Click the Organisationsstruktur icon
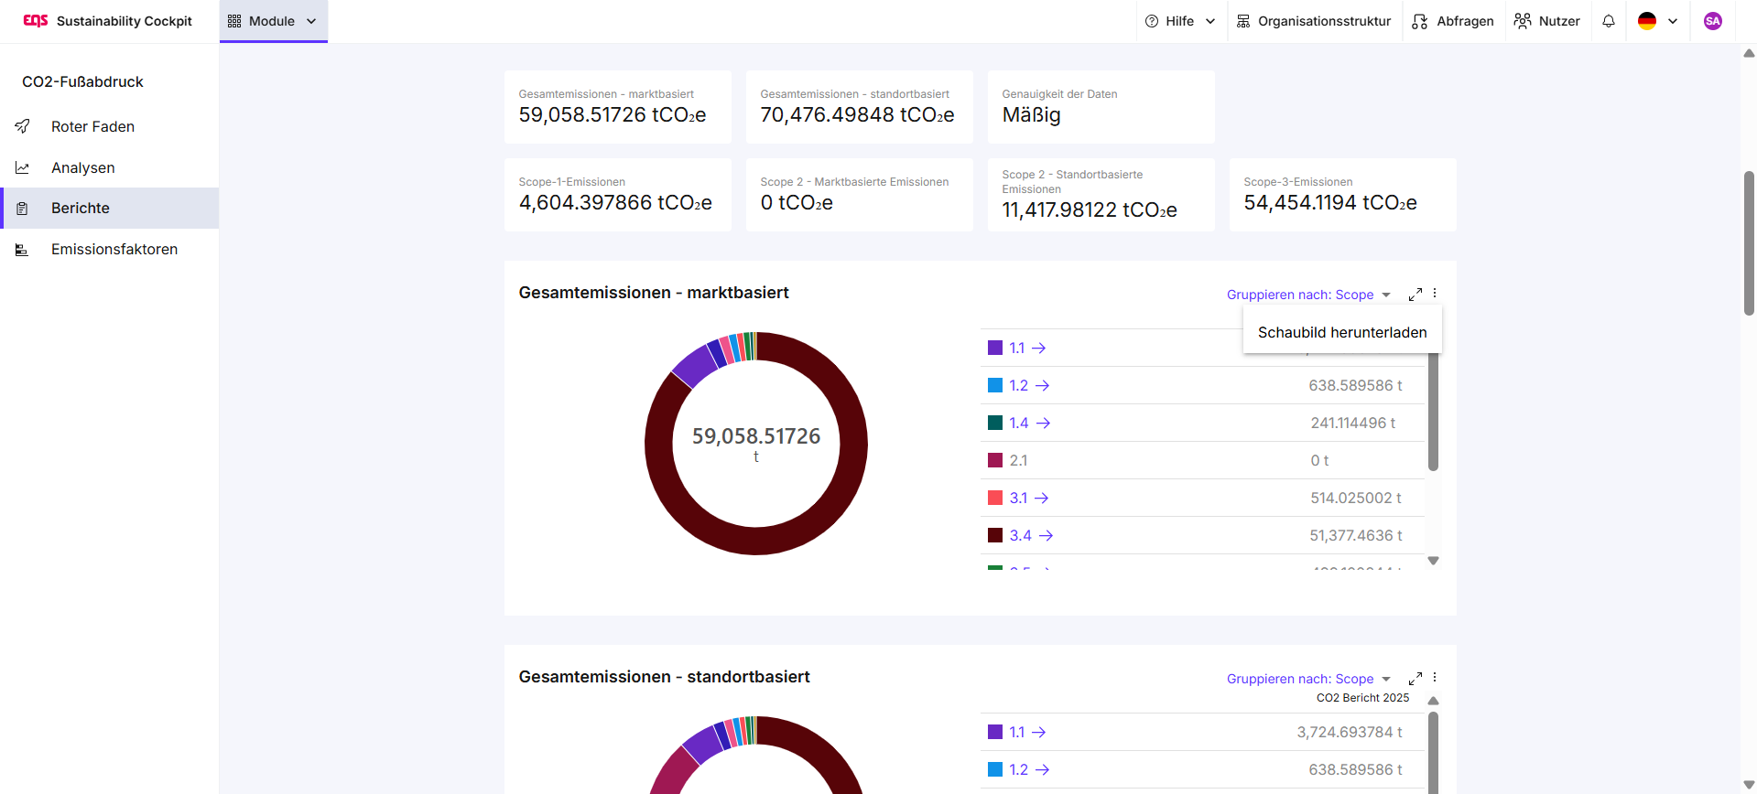Viewport: 1757px width, 794px height. point(1243,21)
